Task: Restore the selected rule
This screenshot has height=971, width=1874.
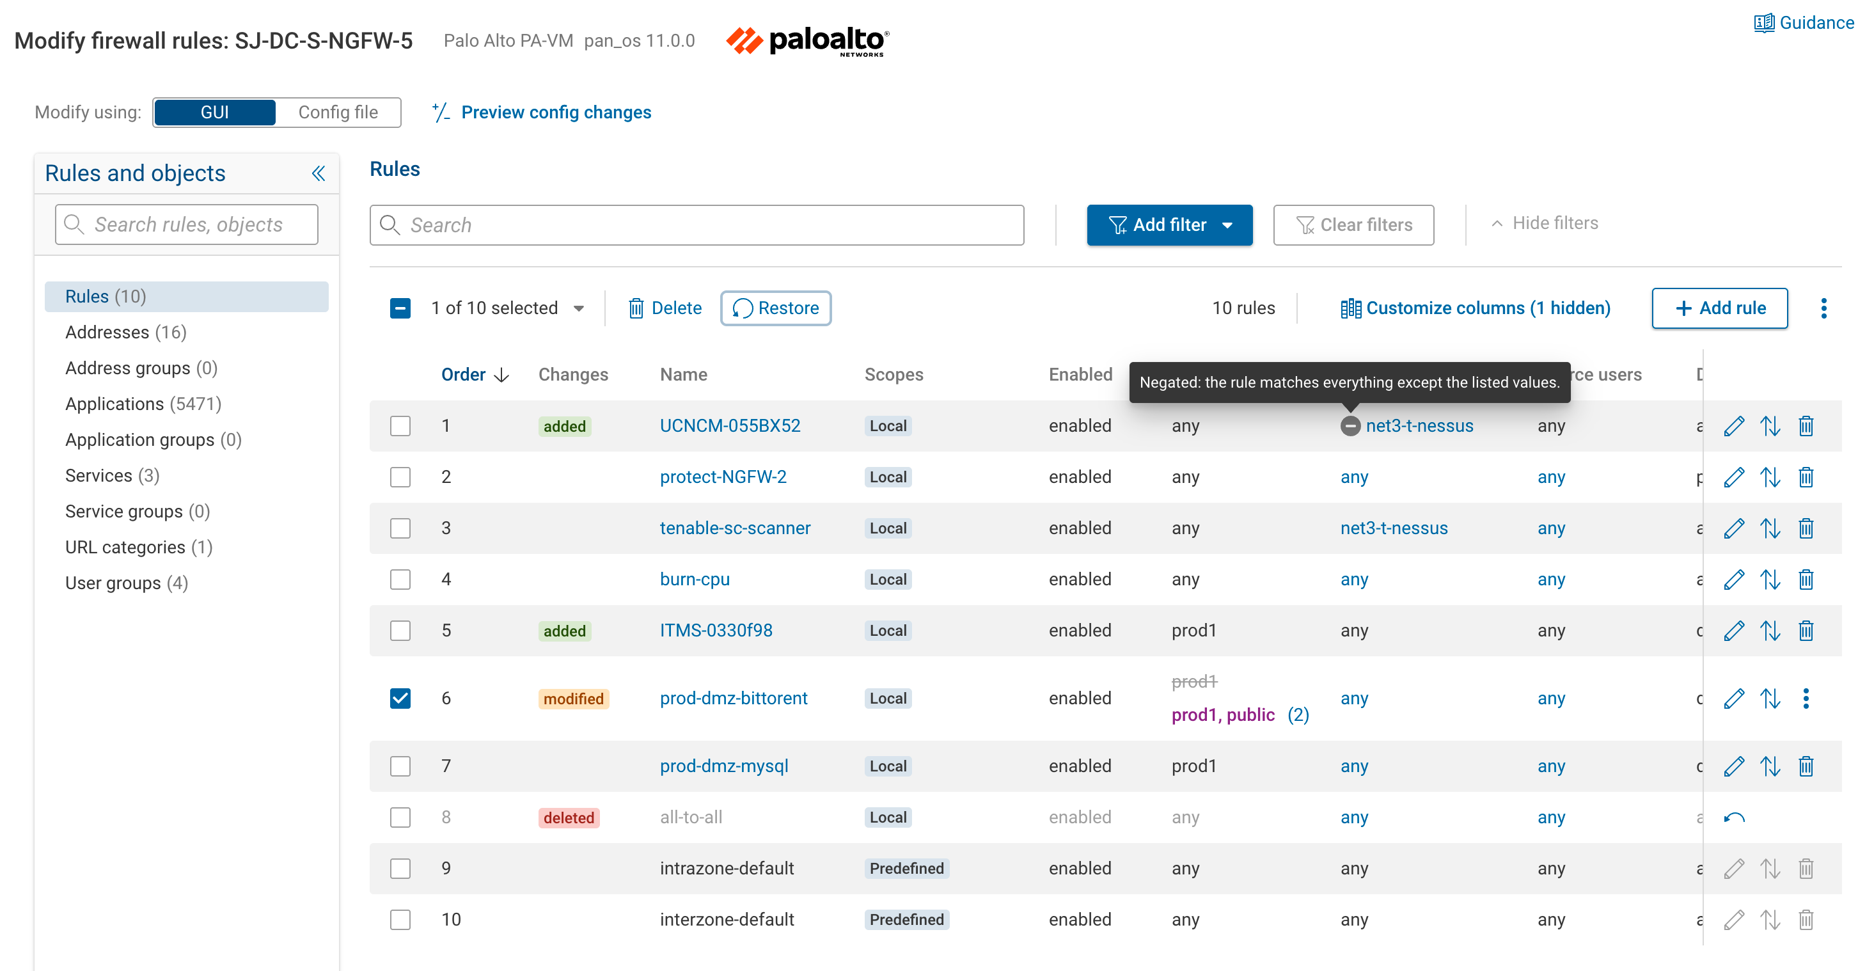Action: coord(775,308)
